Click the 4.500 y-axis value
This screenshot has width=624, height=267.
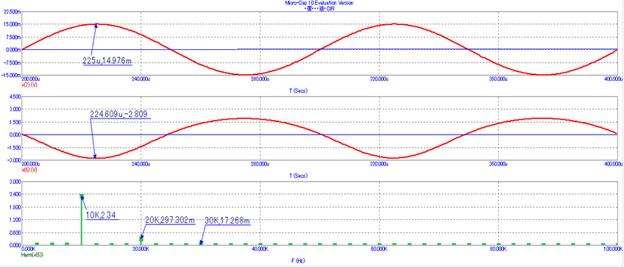pyautogui.click(x=15, y=96)
